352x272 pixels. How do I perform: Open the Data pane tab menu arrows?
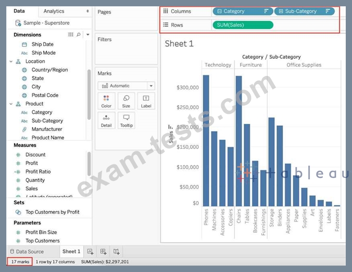pos(87,11)
